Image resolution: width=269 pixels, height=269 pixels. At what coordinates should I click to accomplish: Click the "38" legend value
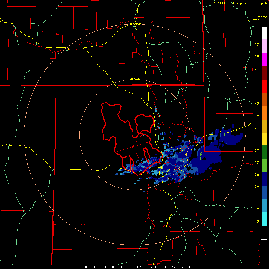(x=257, y=115)
